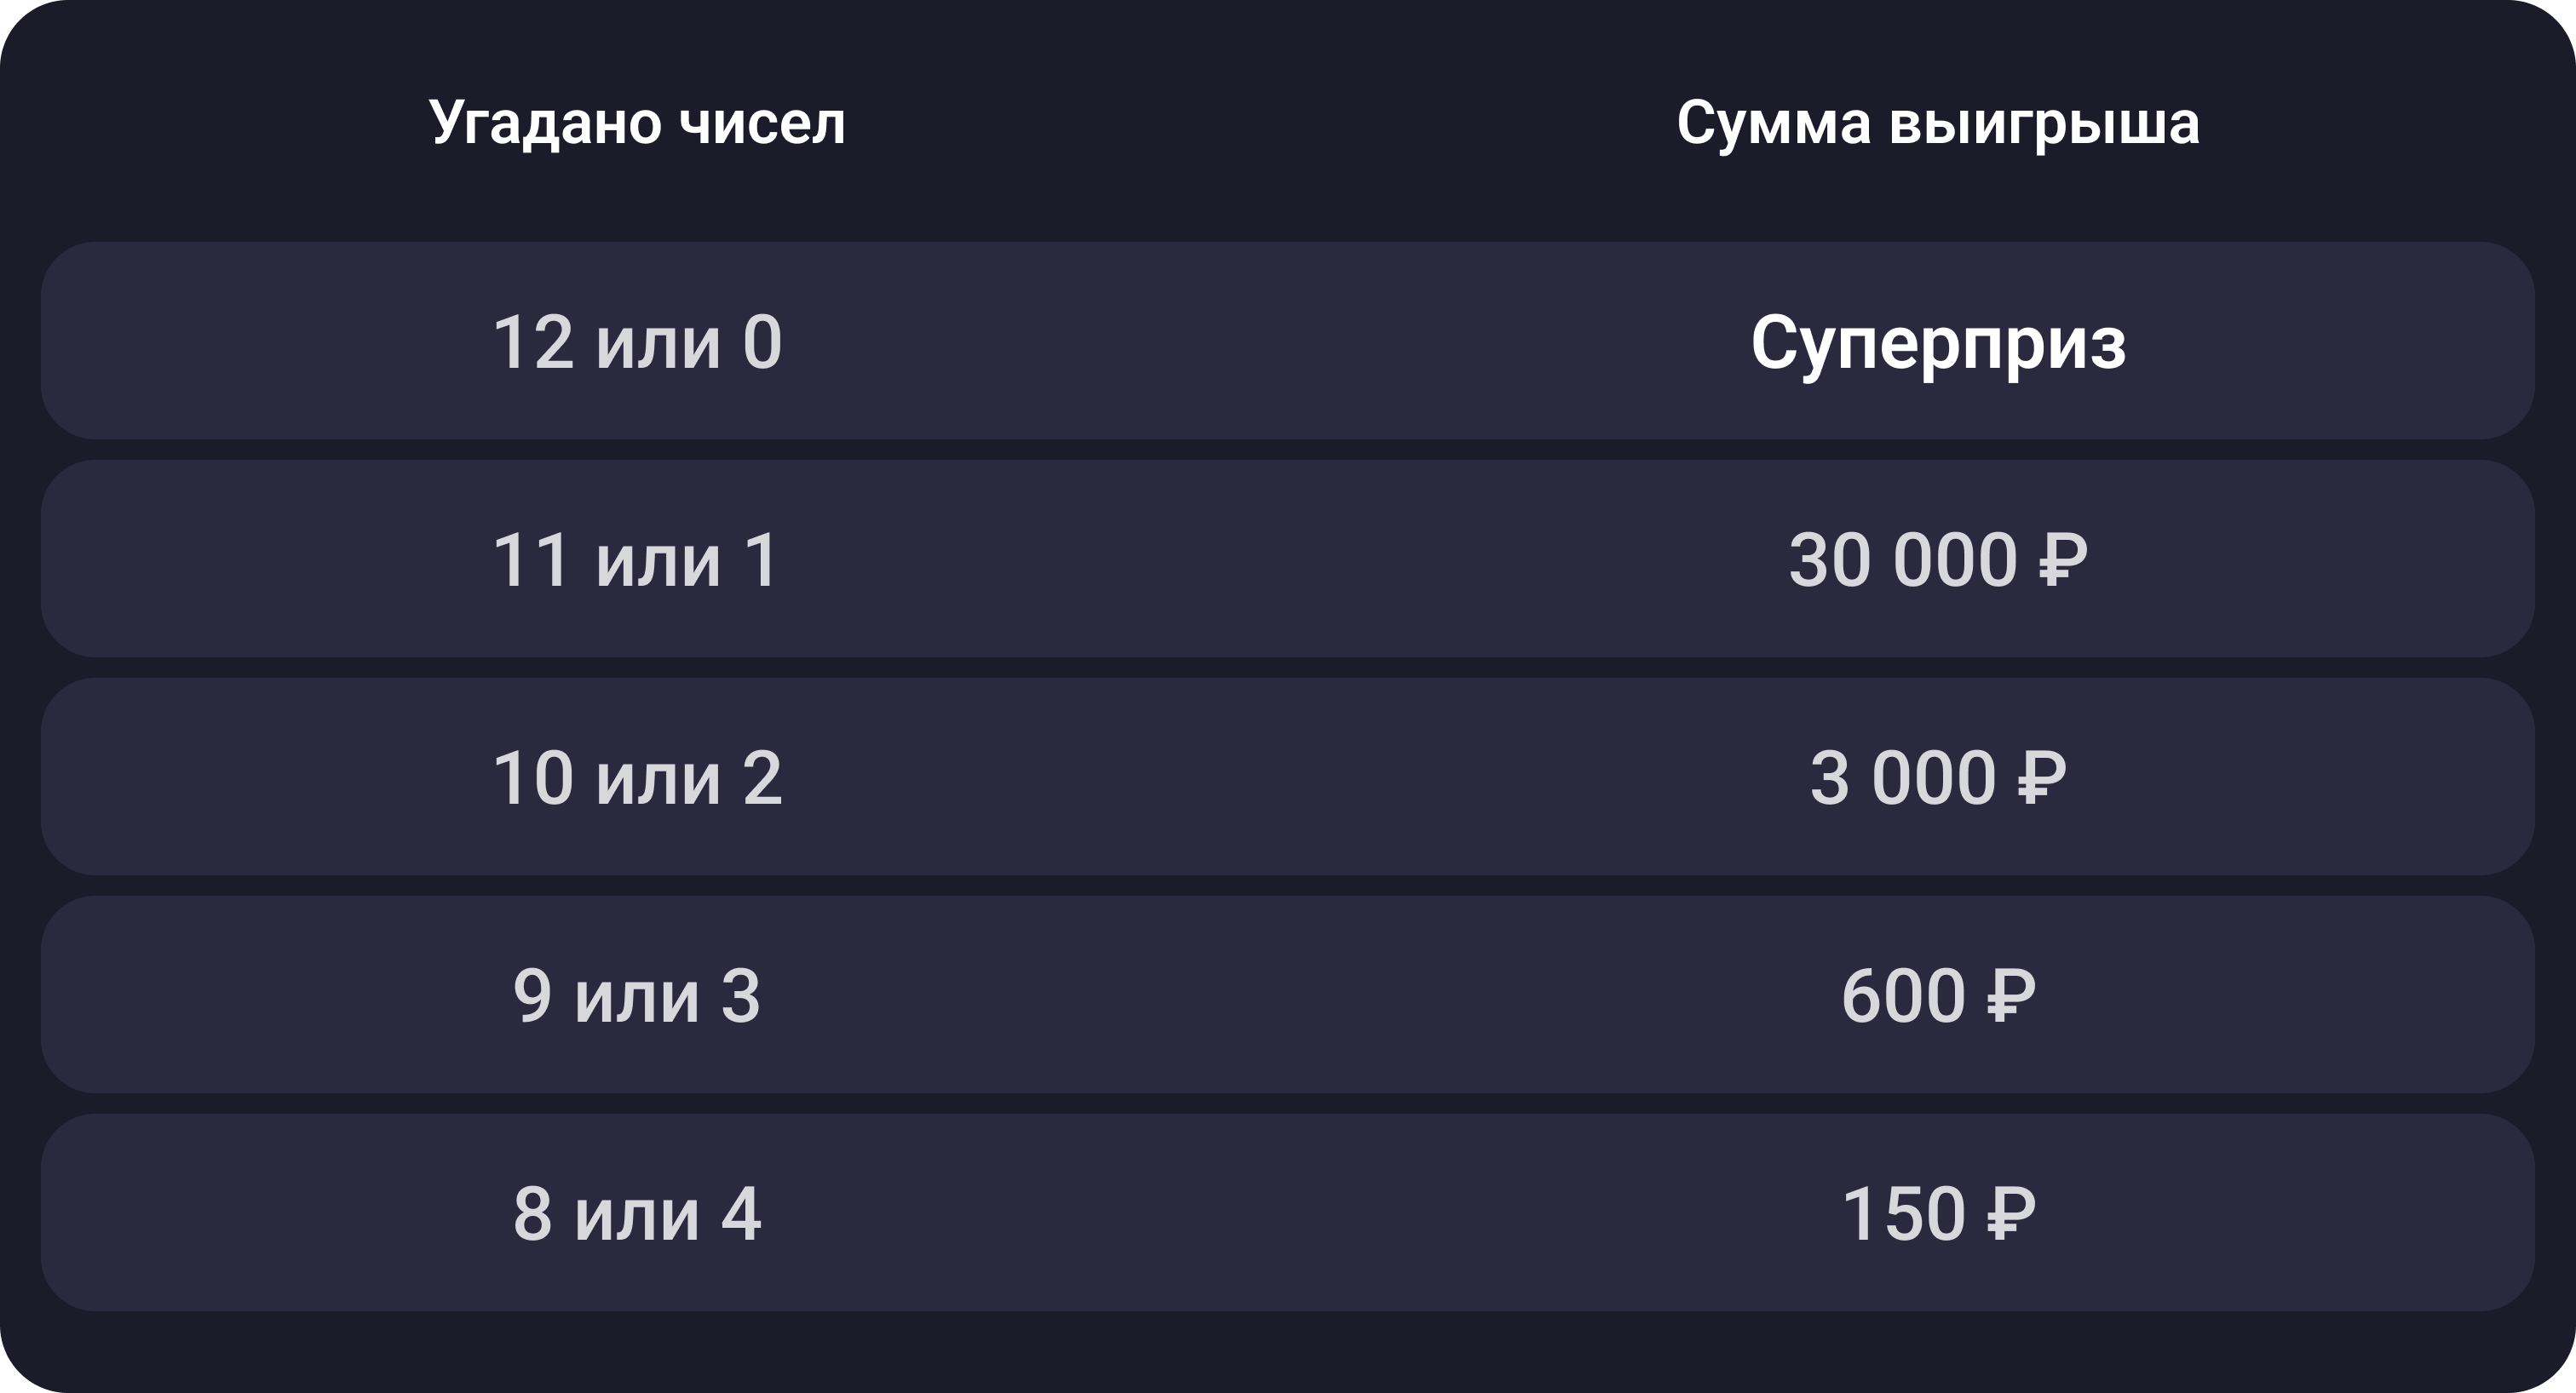The width and height of the screenshot is (2576, 1393).
Task: Click the digit 0 in the Суперприз row
Action: 761,343
